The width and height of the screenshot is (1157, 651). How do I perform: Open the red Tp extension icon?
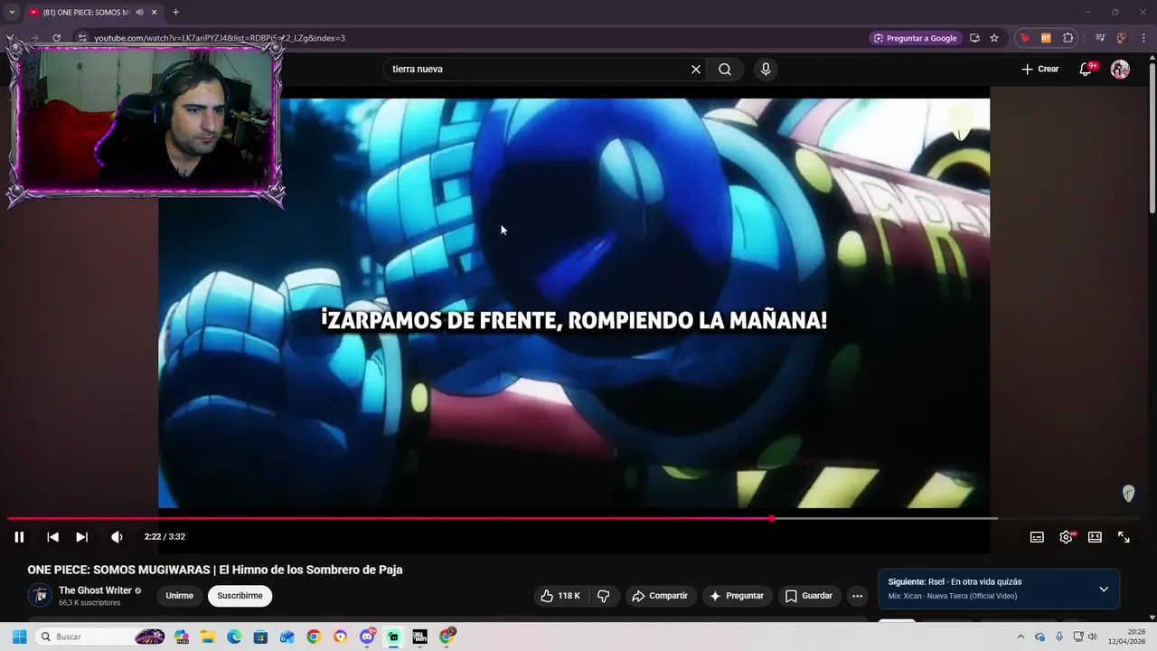coord(1024,38)
